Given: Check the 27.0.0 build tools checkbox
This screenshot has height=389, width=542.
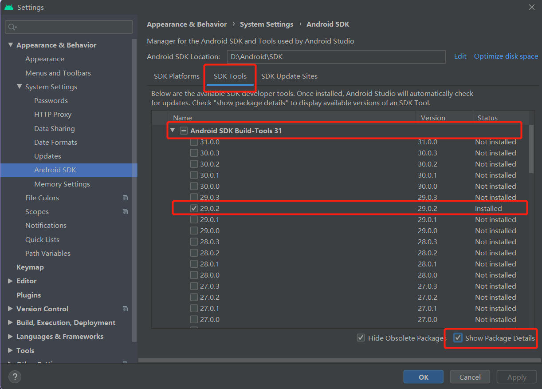Looking at the screenshot, I should [x=194, y=320].
